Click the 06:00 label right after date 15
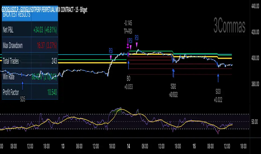The height and width of the screenshot is (154, 261). [210, 146]
